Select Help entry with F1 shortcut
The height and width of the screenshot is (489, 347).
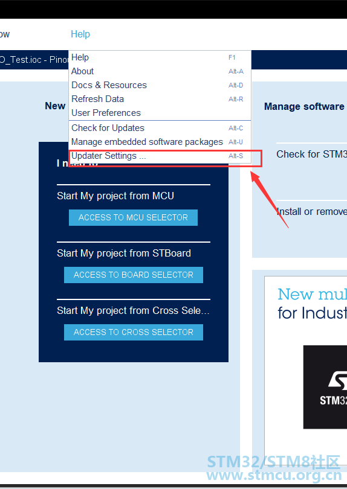pos(160,57)
